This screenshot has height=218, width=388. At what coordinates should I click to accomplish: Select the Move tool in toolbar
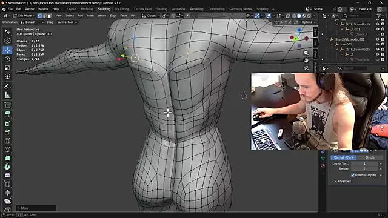(x=7, y=50)
